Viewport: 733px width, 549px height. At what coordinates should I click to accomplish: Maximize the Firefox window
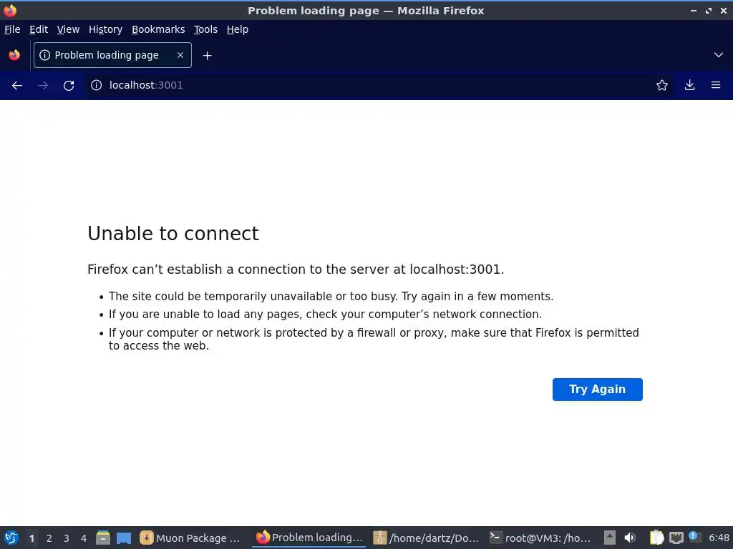[x=709, y=10]
